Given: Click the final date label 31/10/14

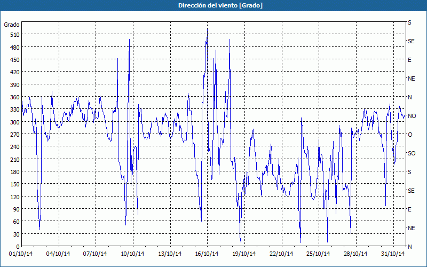Looking at the screenshot, I should (x=393, y=254).
